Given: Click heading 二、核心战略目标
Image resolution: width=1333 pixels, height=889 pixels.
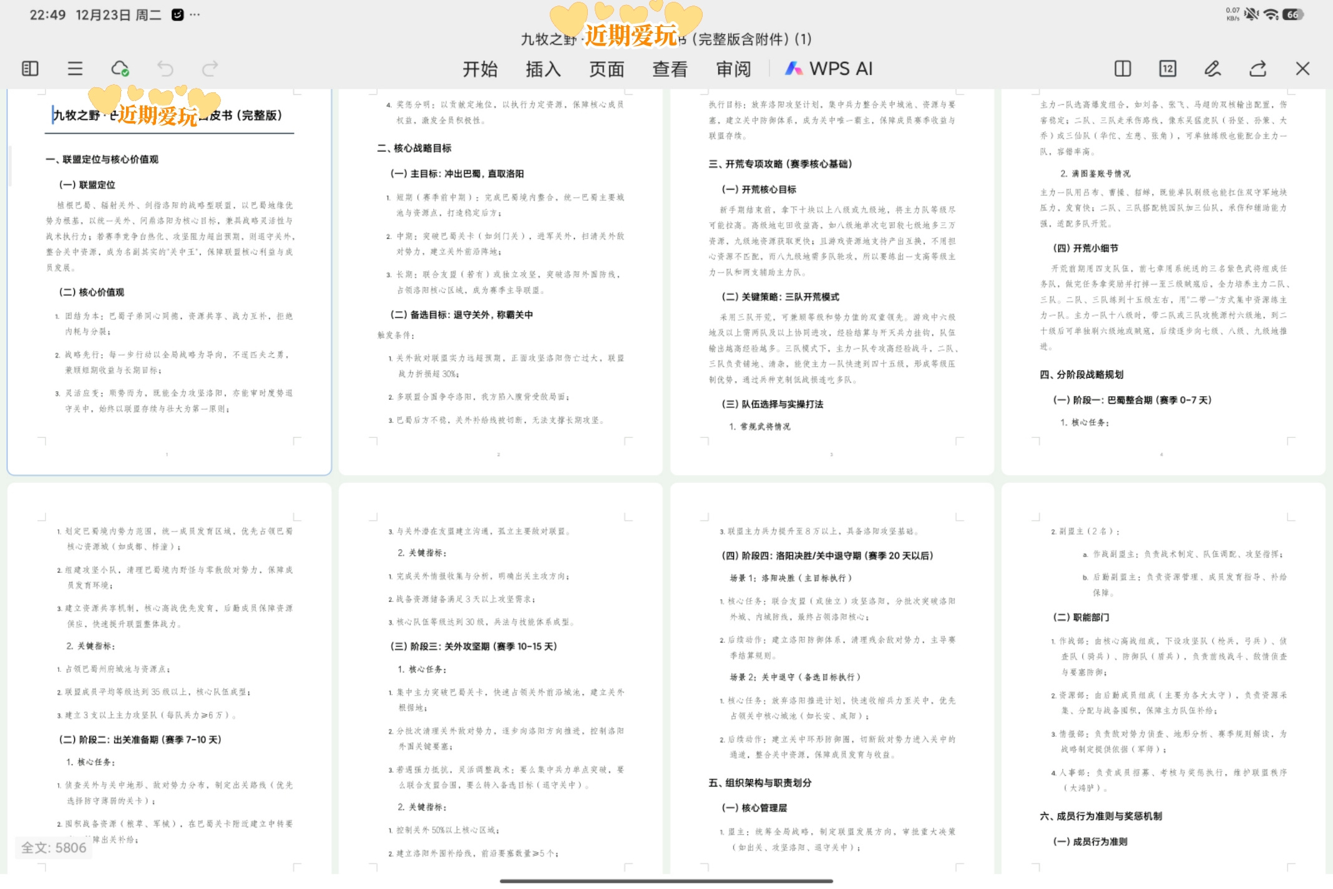Looking at the screenshot, I should pyautogui.click(x=414, y=148).
